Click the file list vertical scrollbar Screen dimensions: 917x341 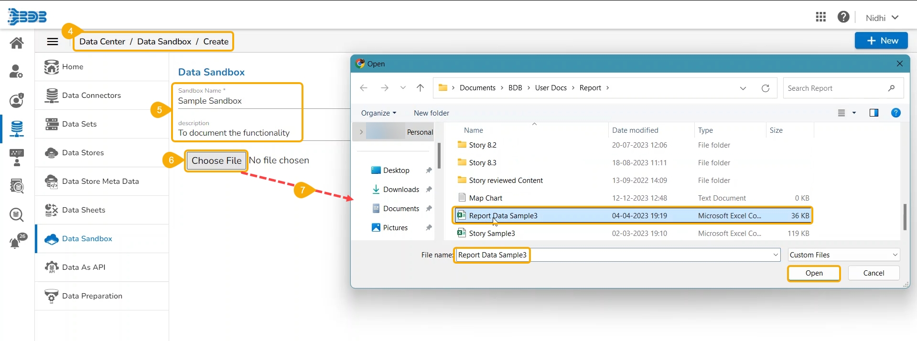tap(904, 217)
